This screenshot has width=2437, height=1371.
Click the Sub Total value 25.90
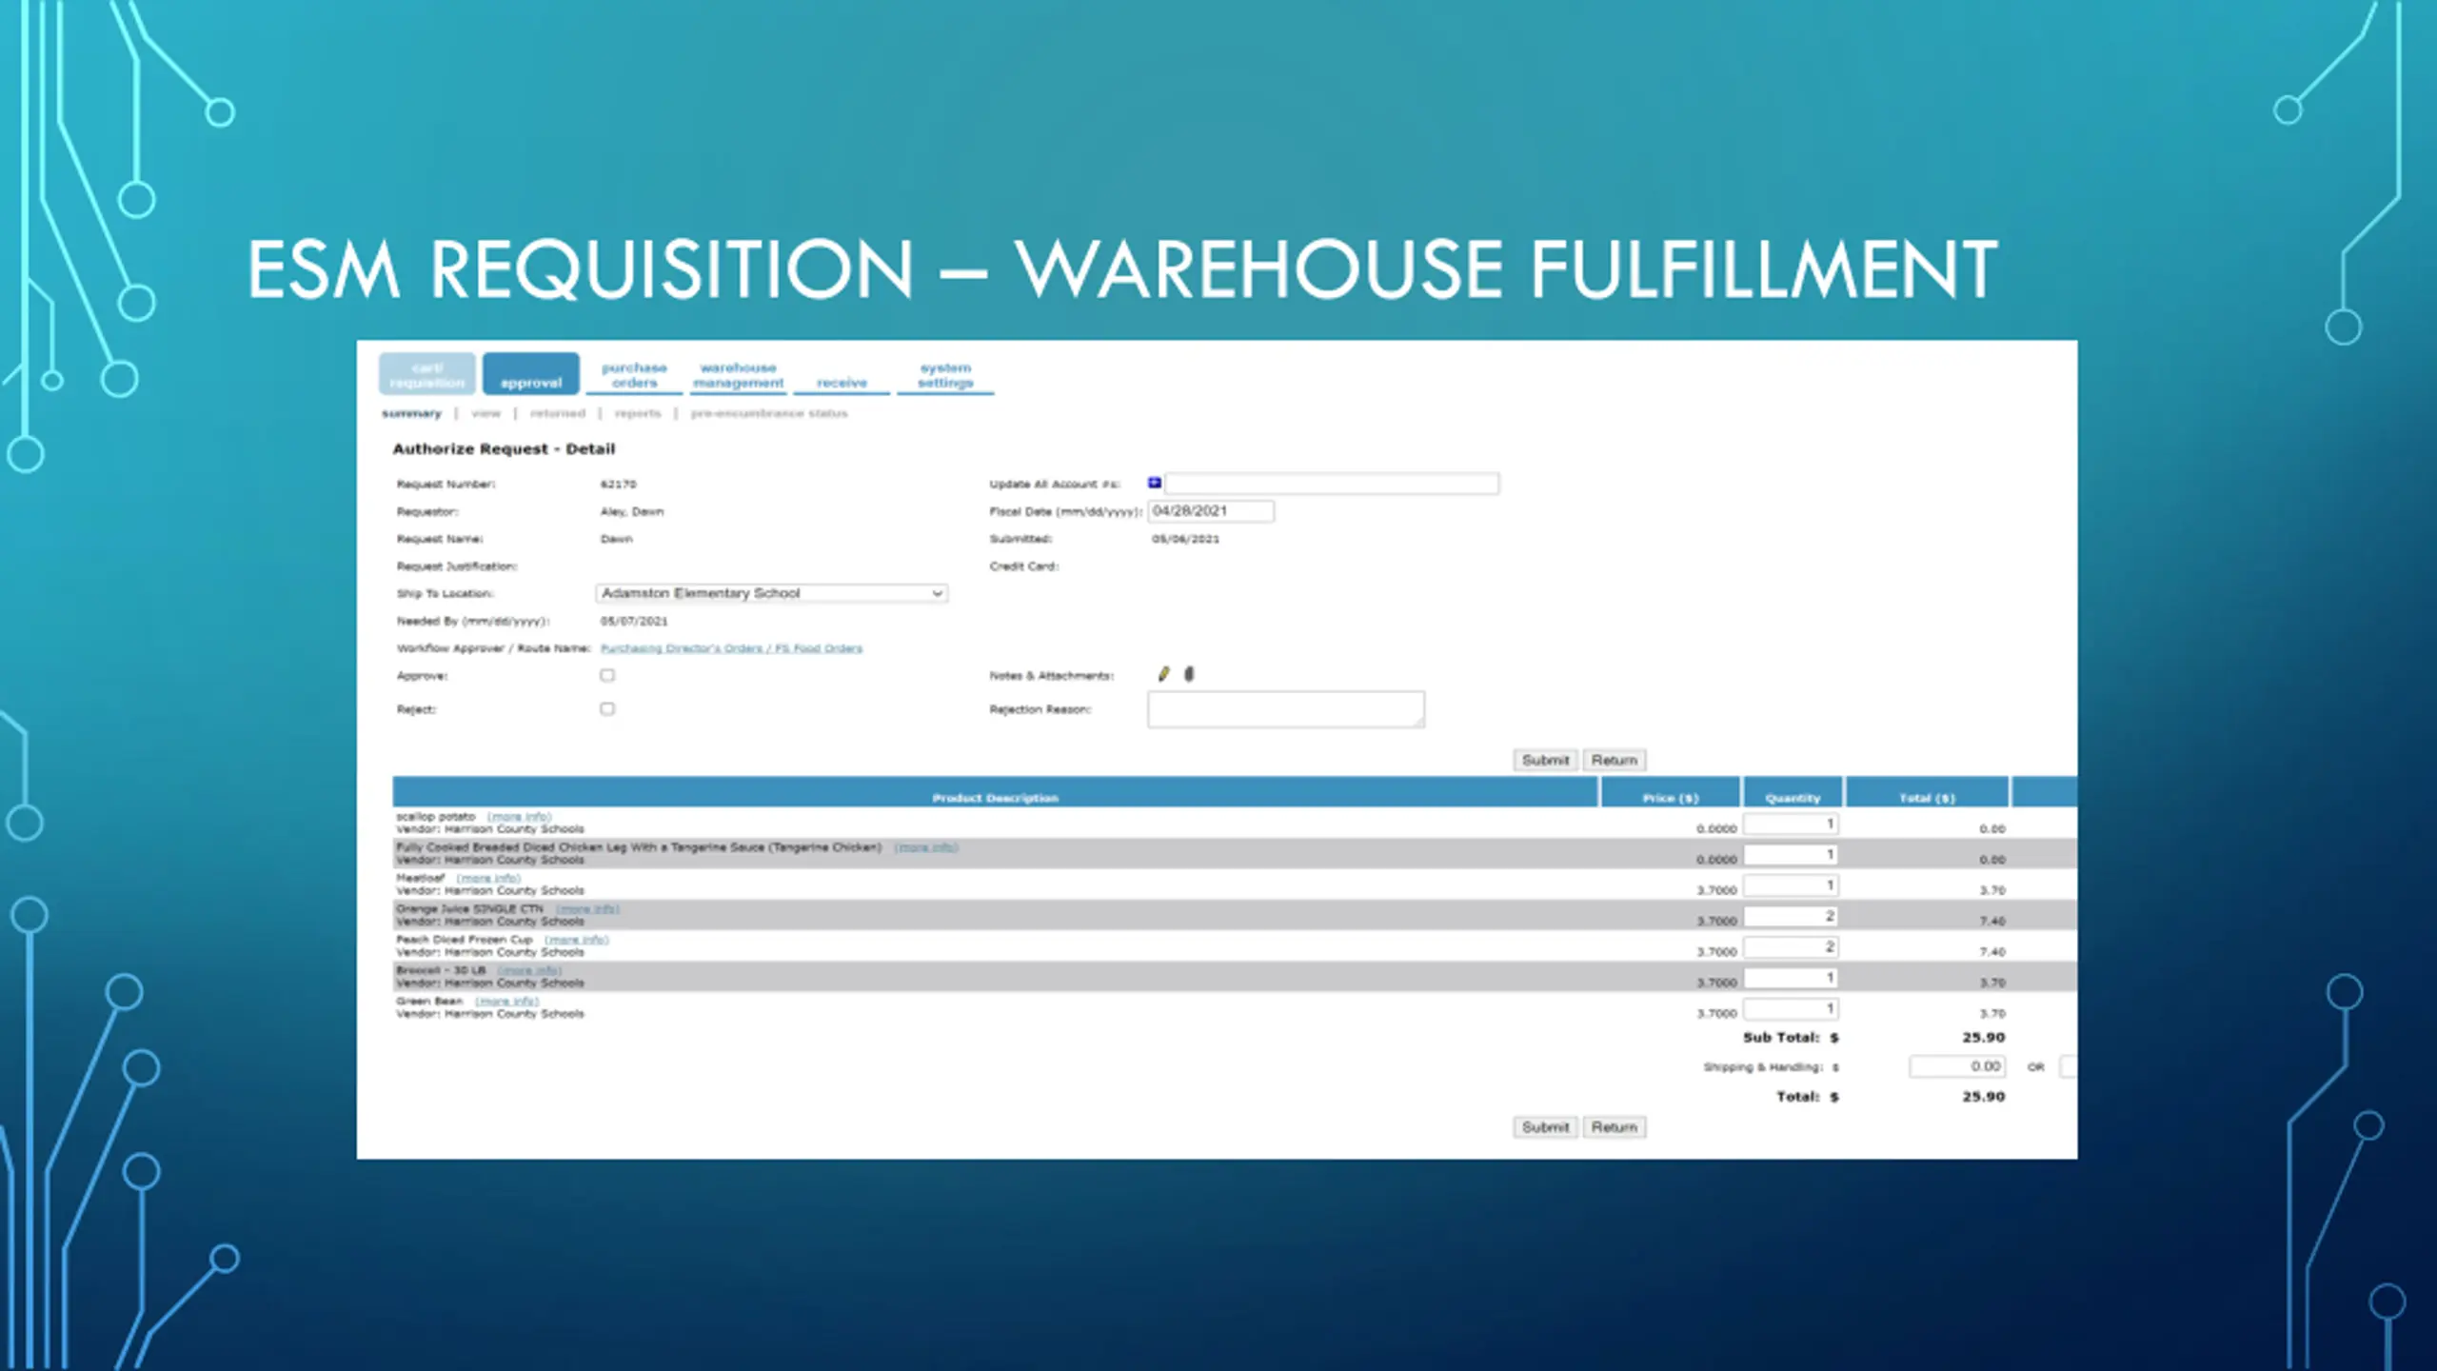click(x=1984, y=1037)
